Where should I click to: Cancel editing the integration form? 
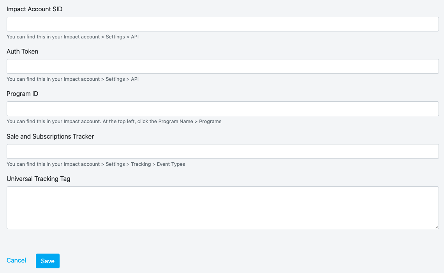(16, 260)
